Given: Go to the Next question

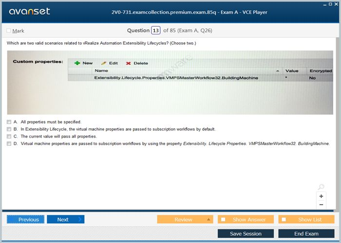Looking at the screenshot, I should 65,220.
